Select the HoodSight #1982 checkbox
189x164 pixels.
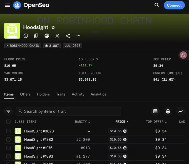point(8,140)
